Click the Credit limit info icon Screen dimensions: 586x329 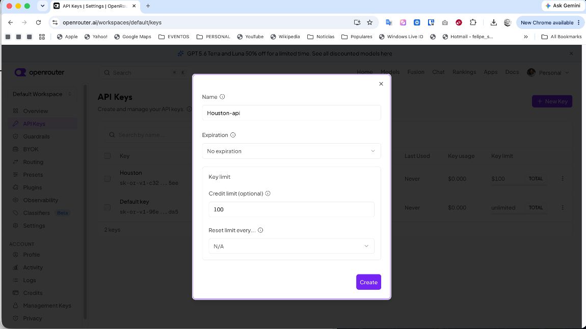pyautogui.click(x=268, y=194)
